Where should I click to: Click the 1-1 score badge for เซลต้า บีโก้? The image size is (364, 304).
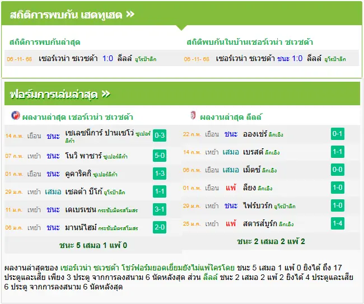(x=160, y=191)
